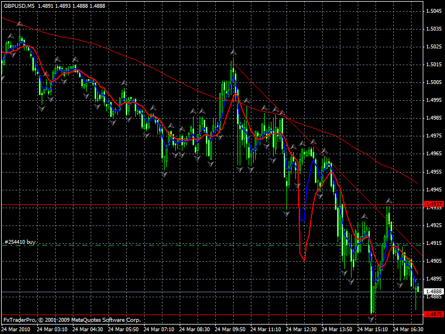The width and height of the screenshot is (445, 334).
Task: Select the red horizontal line at 1.4875
Action: pos(212,315)
